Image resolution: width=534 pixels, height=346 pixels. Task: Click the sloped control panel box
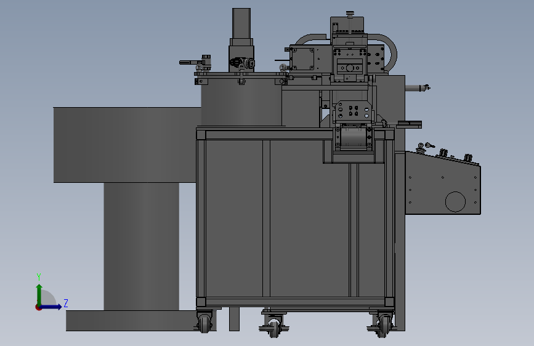(x=443, y=183)
